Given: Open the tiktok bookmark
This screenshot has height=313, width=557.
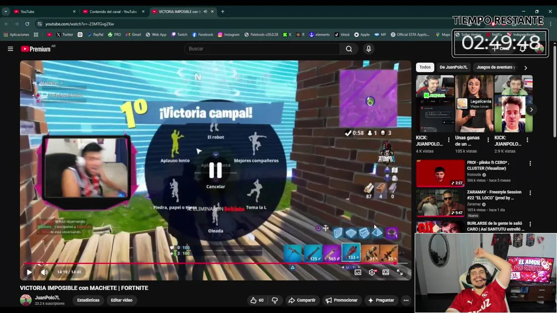Looking at the screenshot, I should tap(342, 35).
